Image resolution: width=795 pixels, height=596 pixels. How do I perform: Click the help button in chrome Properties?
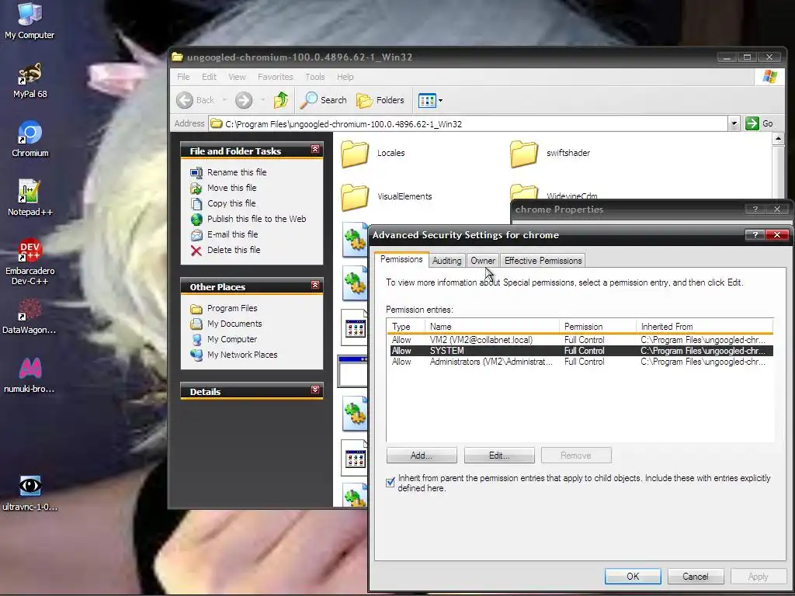755,210
